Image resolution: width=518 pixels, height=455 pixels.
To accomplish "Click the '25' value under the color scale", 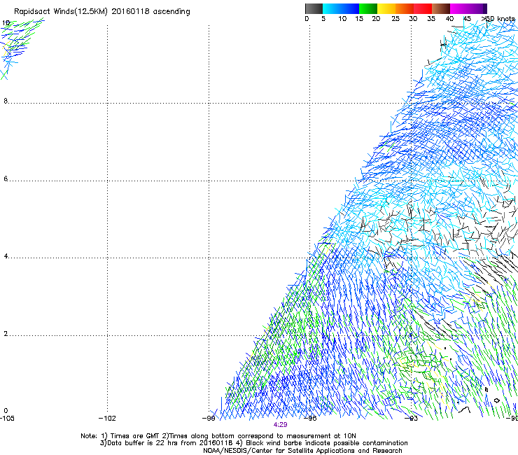I will pos(395,19).
